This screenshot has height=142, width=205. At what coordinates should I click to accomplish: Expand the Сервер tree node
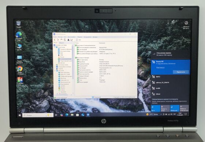click(55, 69)
